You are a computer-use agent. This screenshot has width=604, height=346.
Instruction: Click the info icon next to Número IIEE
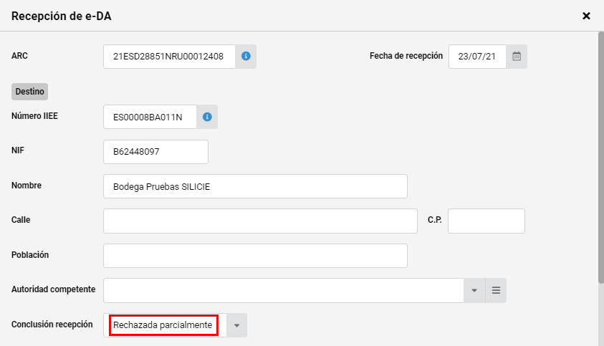207,117
